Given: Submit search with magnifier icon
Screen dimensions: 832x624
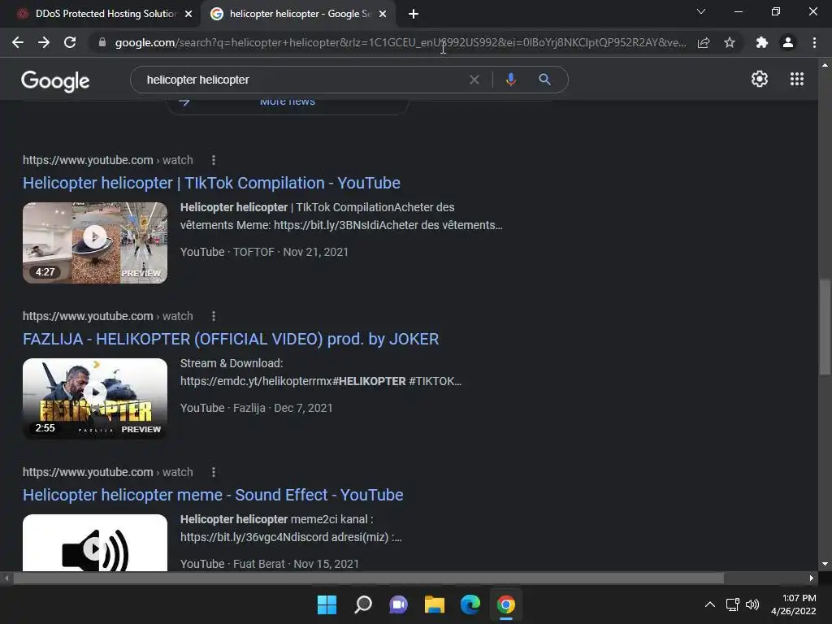Looking at the screenshot, I should coord(544,80).
